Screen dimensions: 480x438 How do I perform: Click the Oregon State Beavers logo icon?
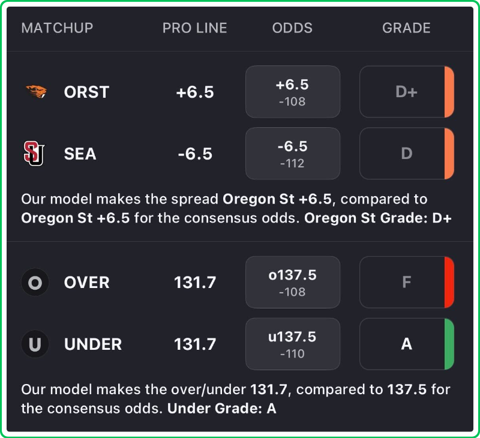35,92
